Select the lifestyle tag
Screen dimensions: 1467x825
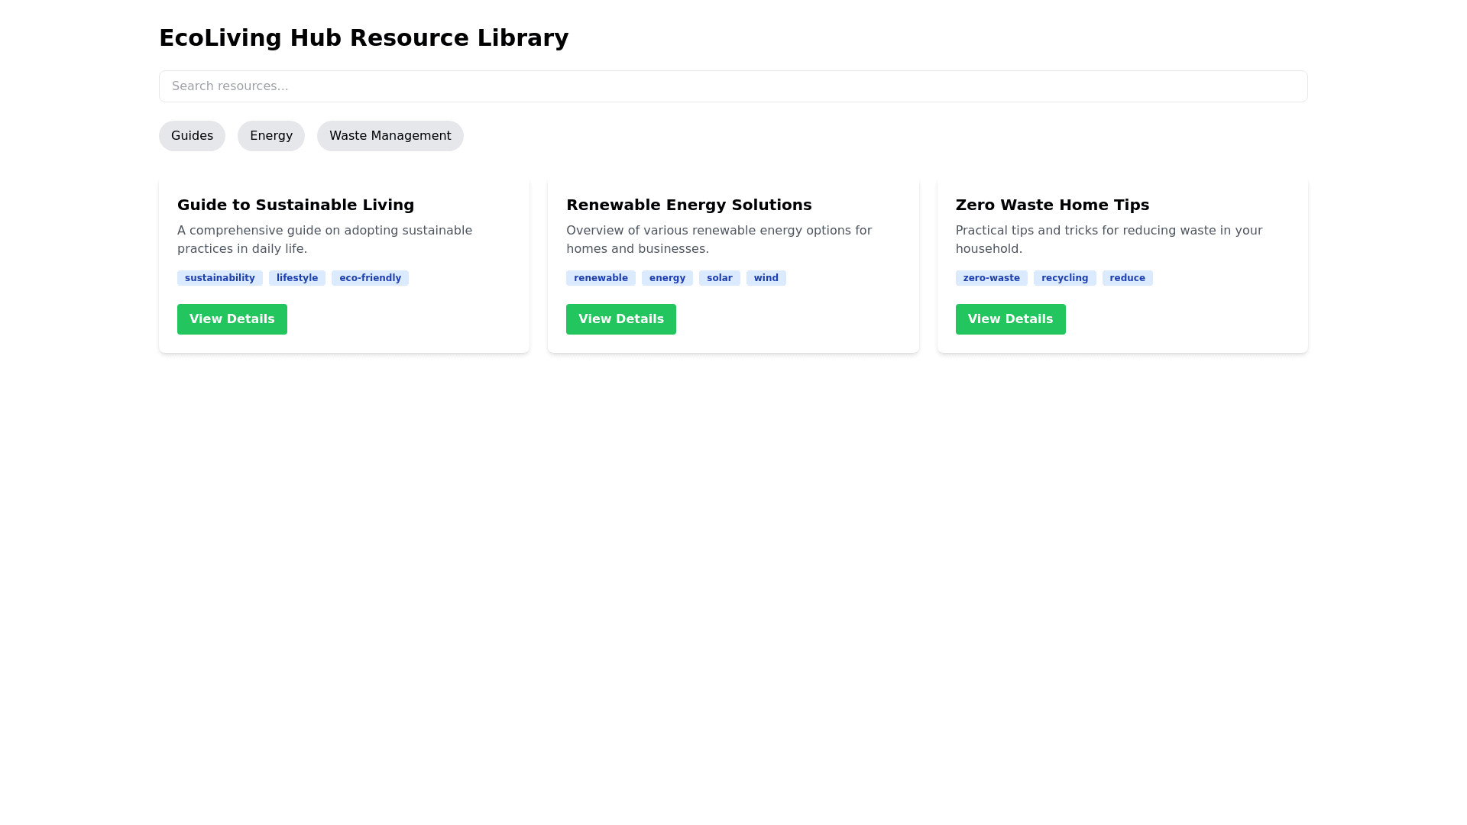(296, 278)
